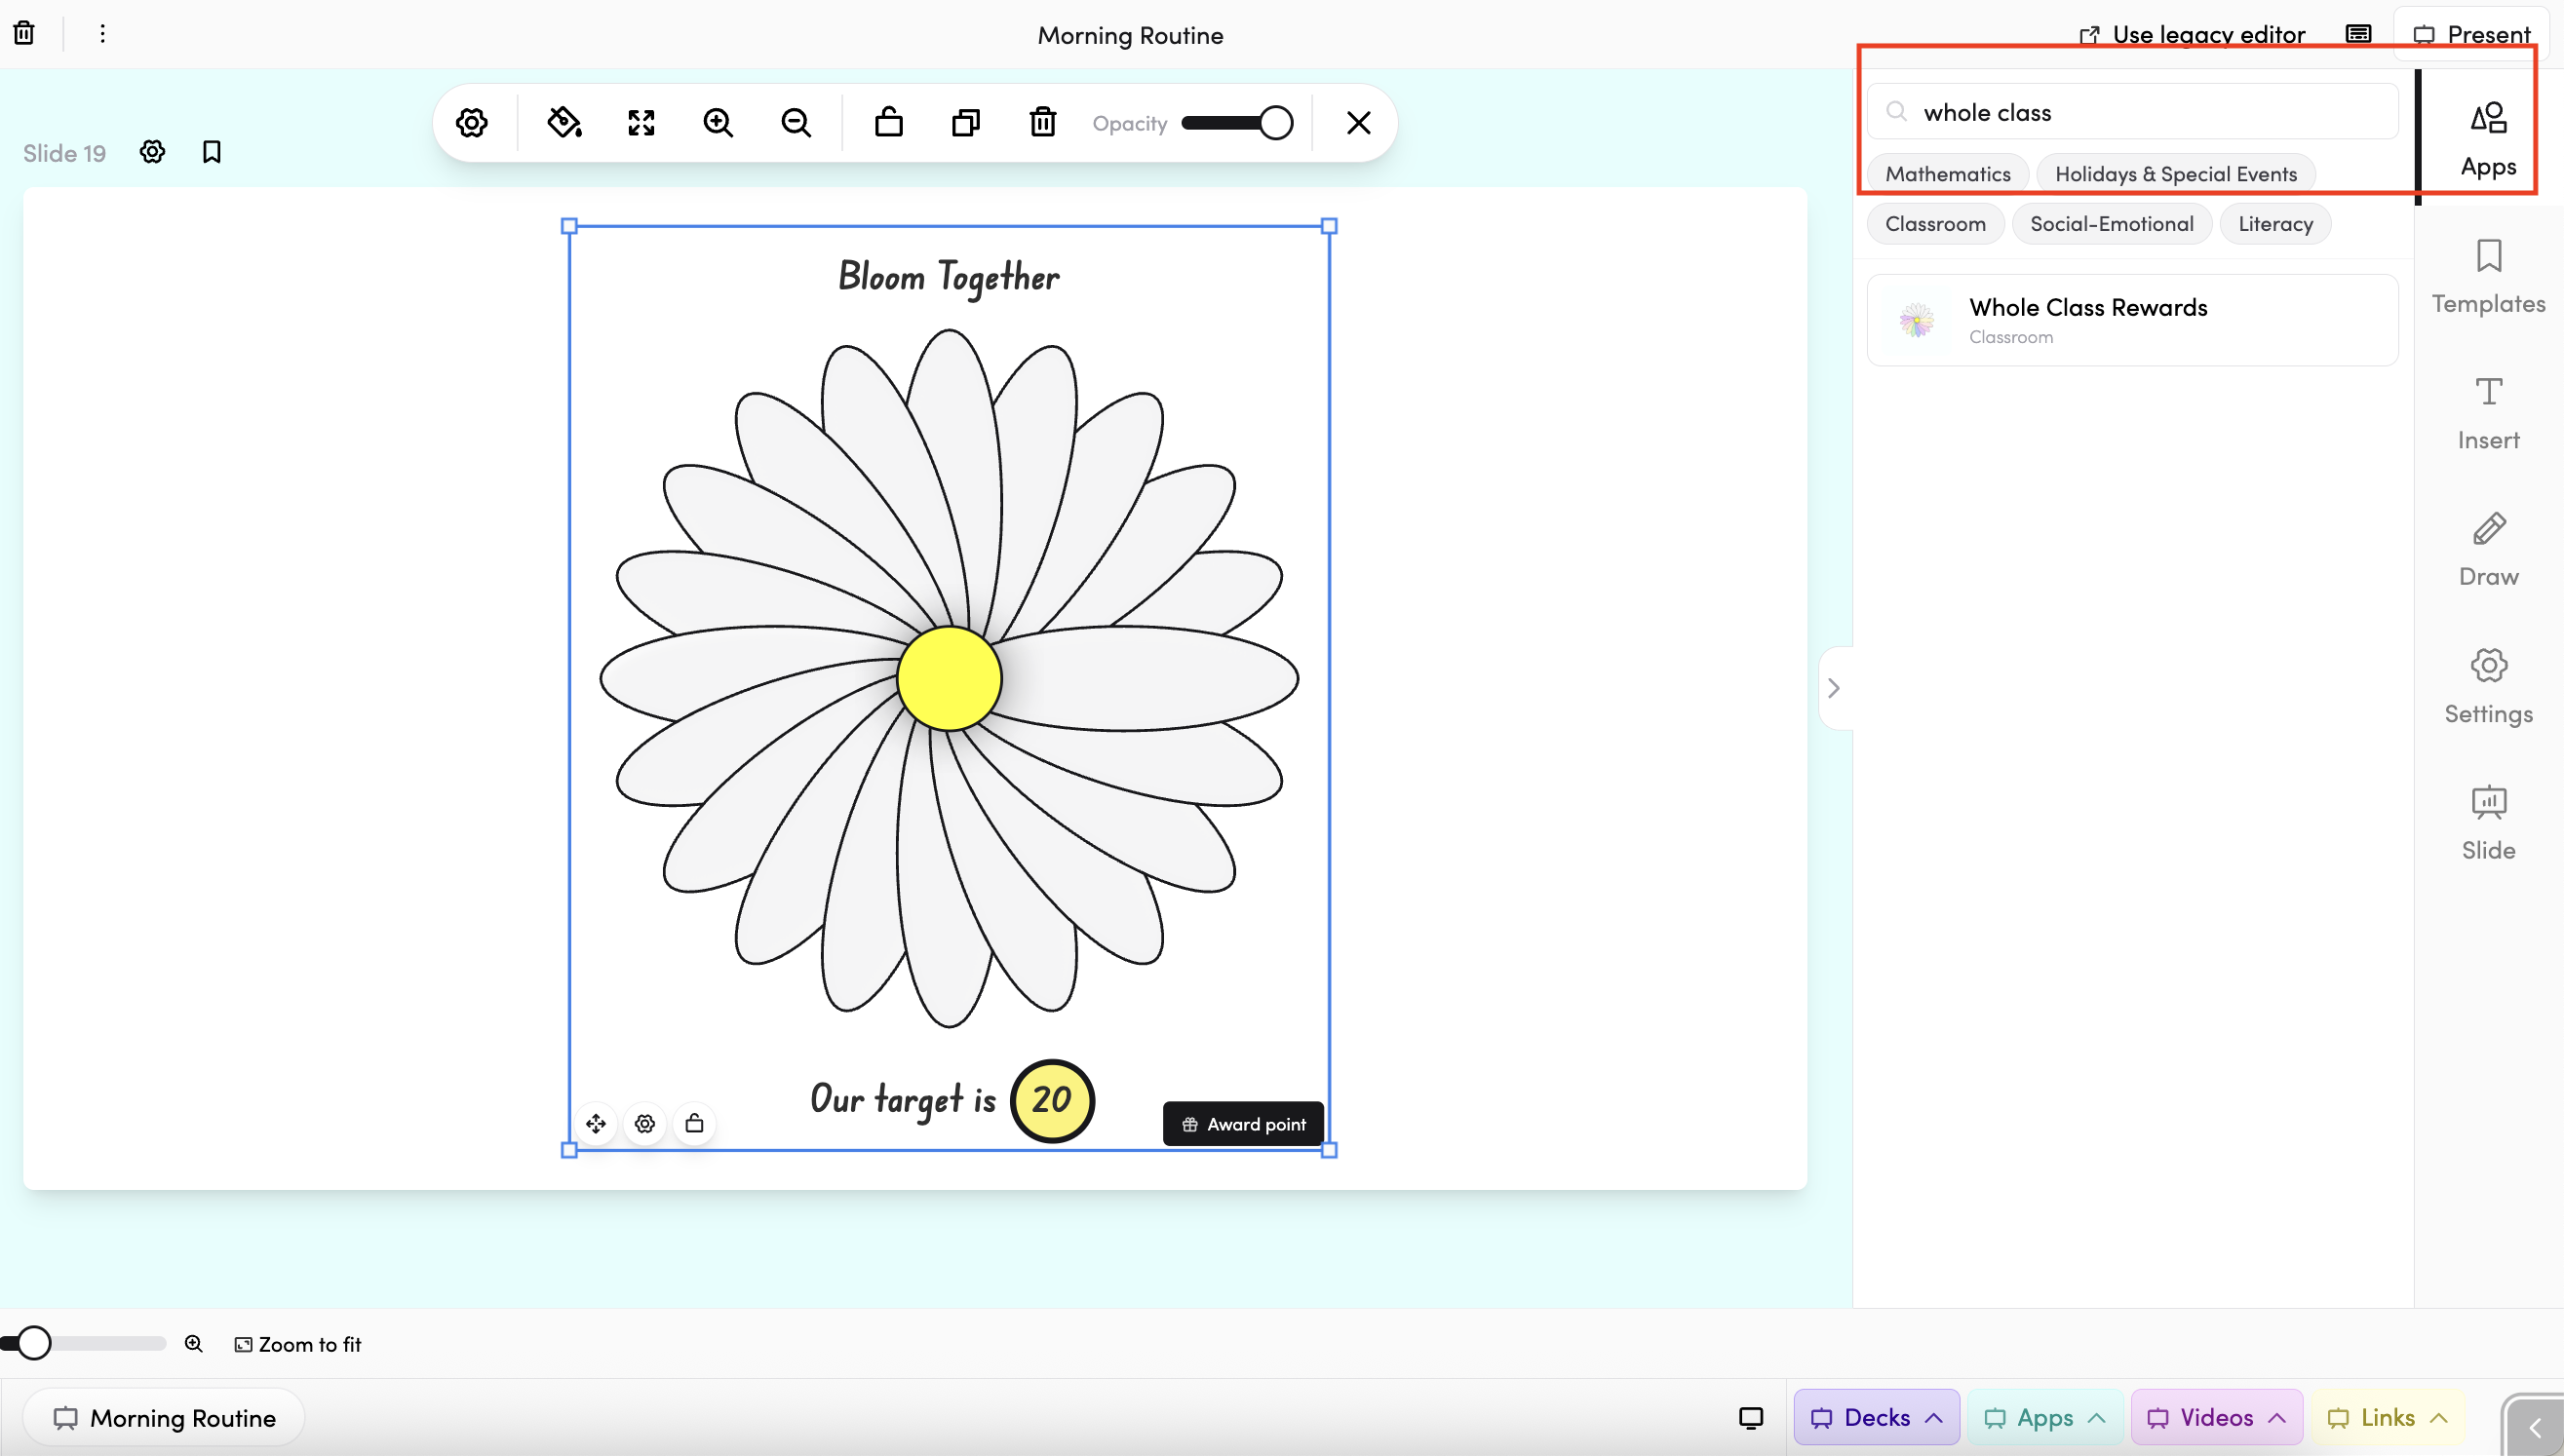The width and height of the screenshot is (2564, 1456).
Task: Expand the Decks menu in bottom bar
Action: click(1876, 1417)
